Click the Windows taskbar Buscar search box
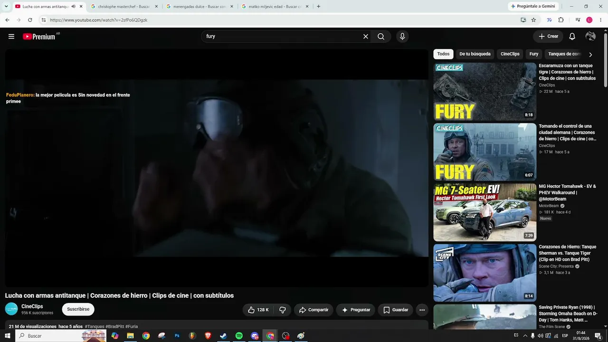Image resolution: width=608 pixels, height=342 pixels. (62, 336)
